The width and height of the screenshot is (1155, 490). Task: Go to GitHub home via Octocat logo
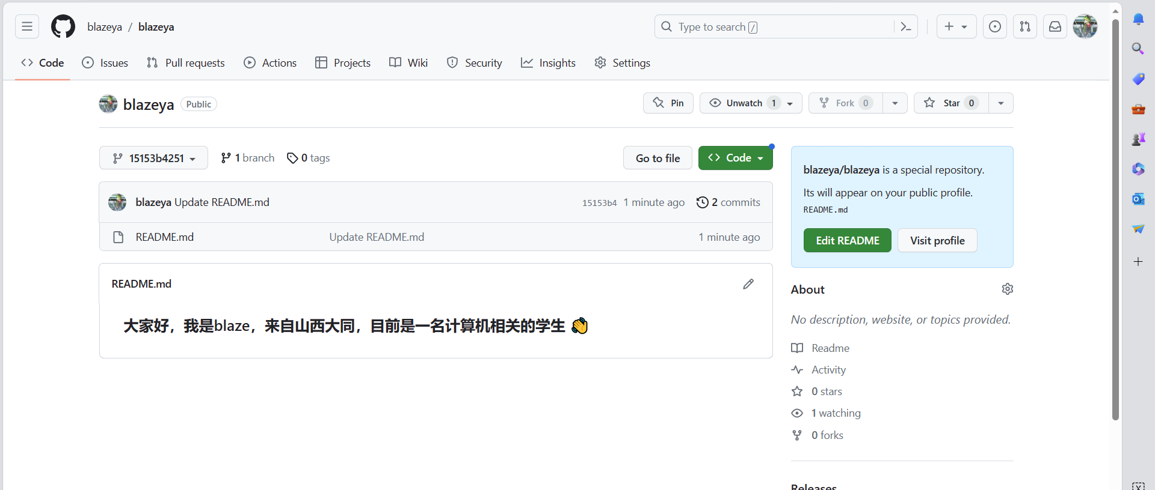pos(63,26)
